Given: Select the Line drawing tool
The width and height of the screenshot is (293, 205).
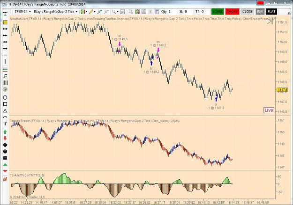Looking at the screenshot, I should tap(5, 29).
